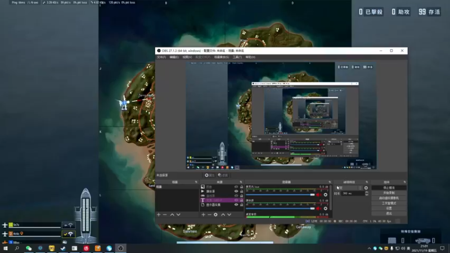This screenshot has height=253, width=450.
Task: Lock the image source row
Action: (x=241, y=187)
